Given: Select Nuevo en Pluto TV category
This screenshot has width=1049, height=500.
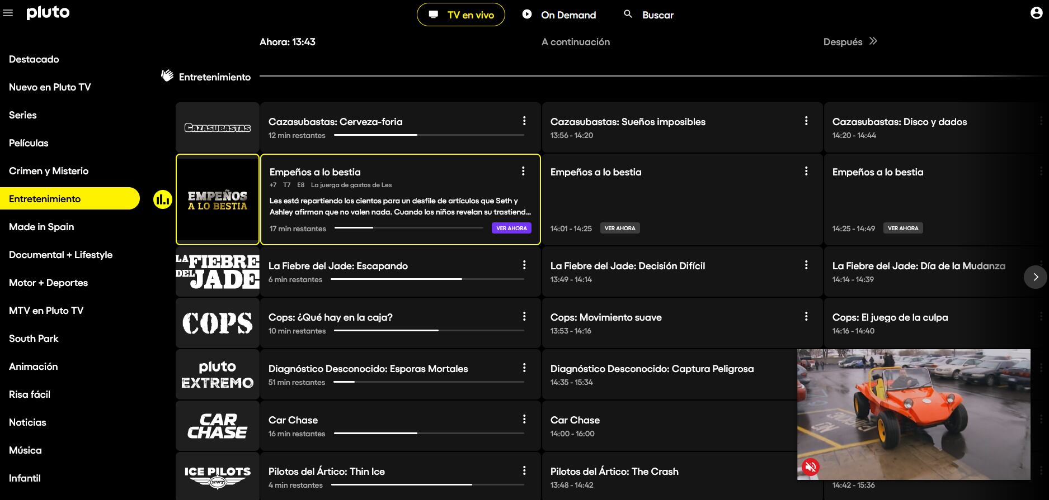Looking at the screenshot, I should tap(50, 87).
